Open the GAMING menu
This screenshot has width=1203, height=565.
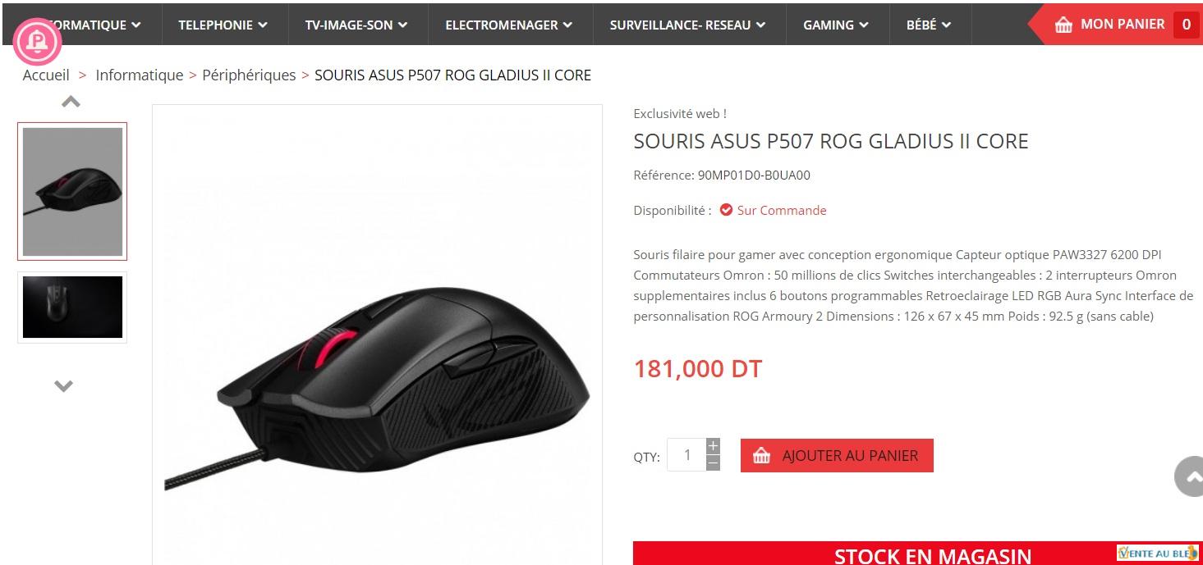836,25
